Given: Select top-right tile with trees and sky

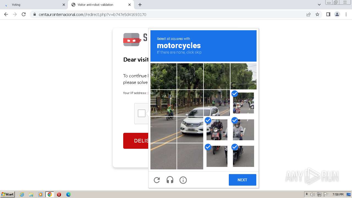Looking at the screenshot, I should (243, 76).
